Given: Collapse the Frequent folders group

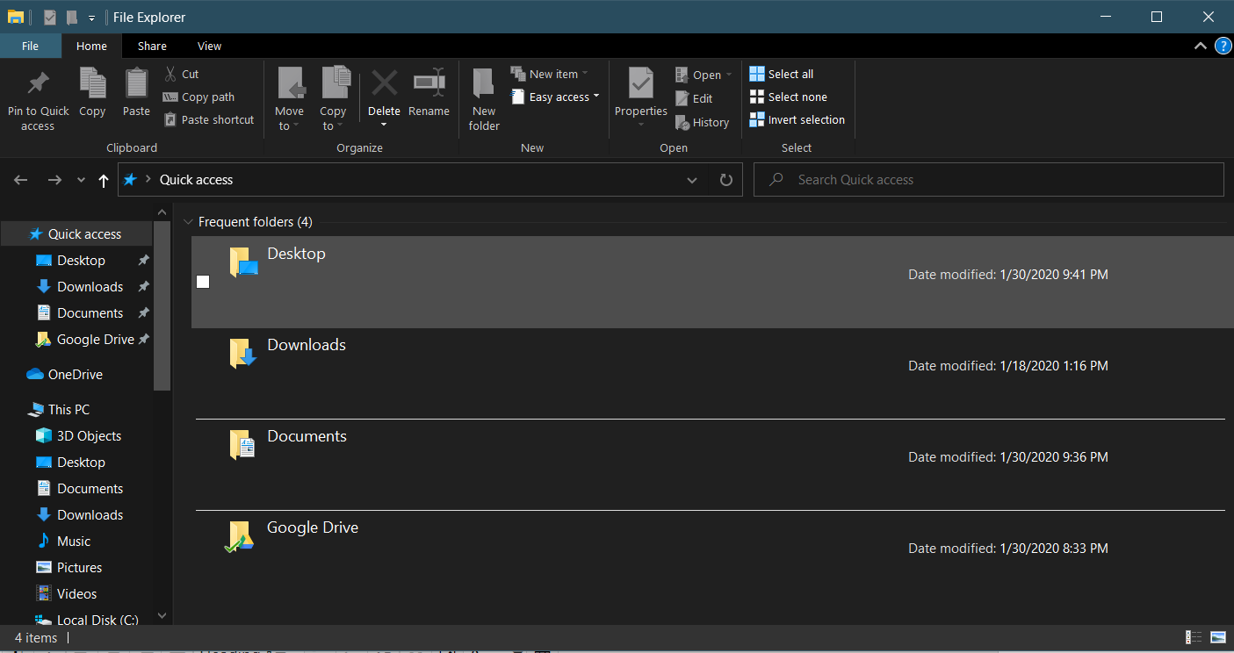Looking at the screenshot, I should pos(187,222).
